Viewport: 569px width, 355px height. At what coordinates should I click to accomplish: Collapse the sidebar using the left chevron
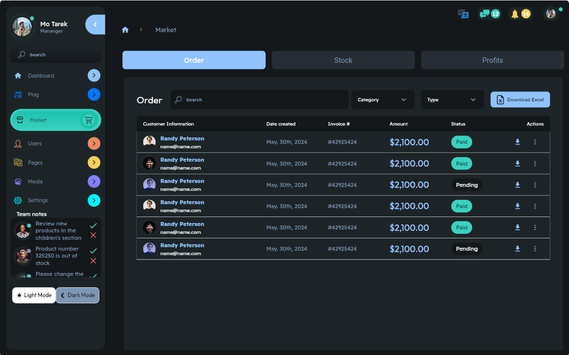point(95,24)
